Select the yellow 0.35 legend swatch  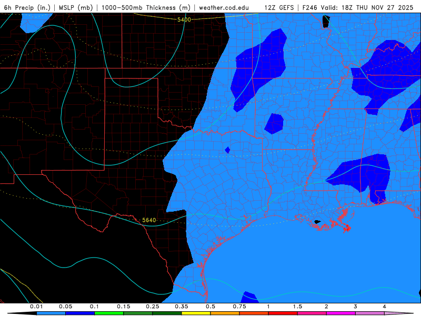pos(196,313)
